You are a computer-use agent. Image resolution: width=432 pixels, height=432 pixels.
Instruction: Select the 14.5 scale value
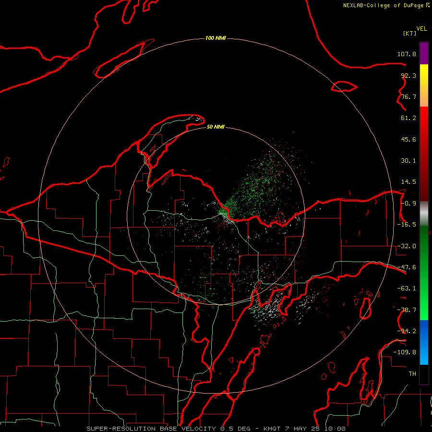(408, 182)
